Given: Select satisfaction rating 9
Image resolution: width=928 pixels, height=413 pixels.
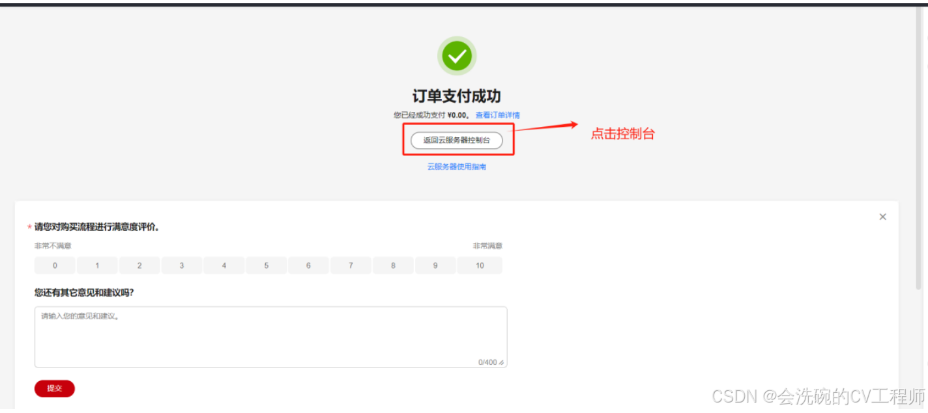Looking at the screenshot, I should click(435, 265).
